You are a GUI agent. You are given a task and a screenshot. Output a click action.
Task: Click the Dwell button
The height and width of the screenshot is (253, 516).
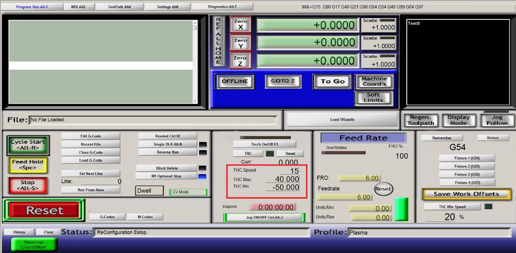click(x=149, y=191)
